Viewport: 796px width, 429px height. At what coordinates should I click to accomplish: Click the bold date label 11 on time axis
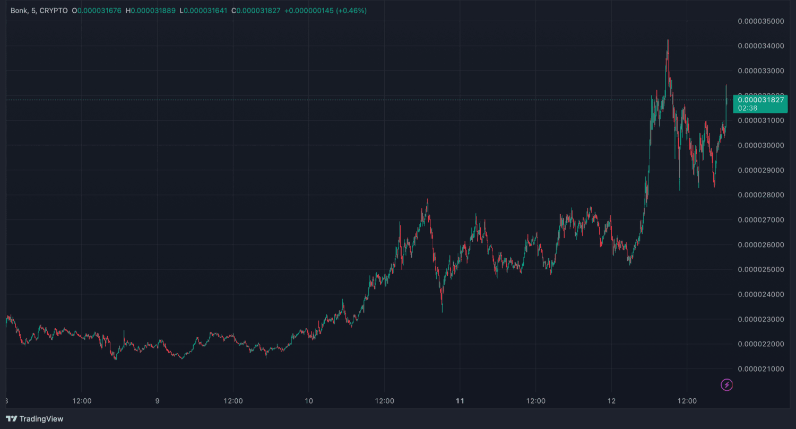point(460,401)
